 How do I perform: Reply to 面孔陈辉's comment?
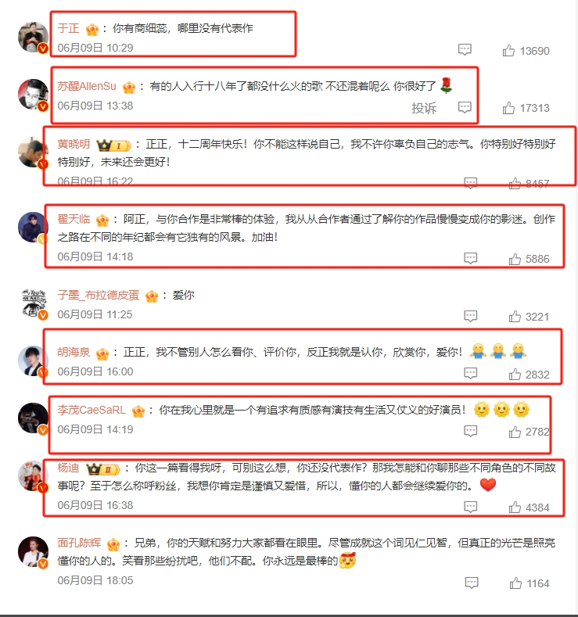pos(472,583)
